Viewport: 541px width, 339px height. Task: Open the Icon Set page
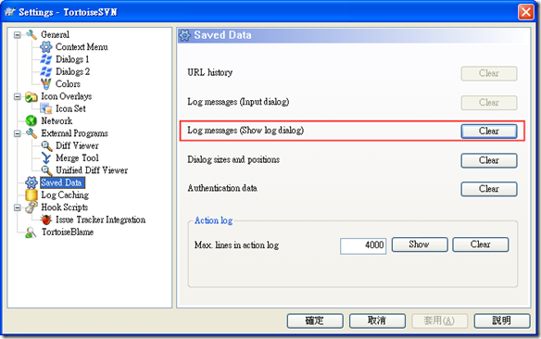[x=70, y=108]
